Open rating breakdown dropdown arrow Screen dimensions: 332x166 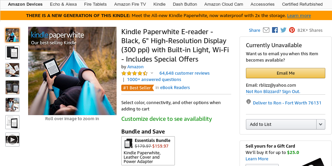click(152, 73)
